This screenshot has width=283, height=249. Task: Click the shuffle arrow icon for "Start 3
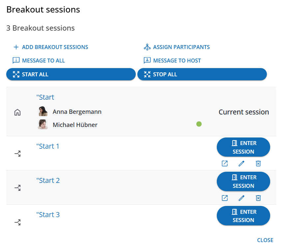click(x=17, y=222)
